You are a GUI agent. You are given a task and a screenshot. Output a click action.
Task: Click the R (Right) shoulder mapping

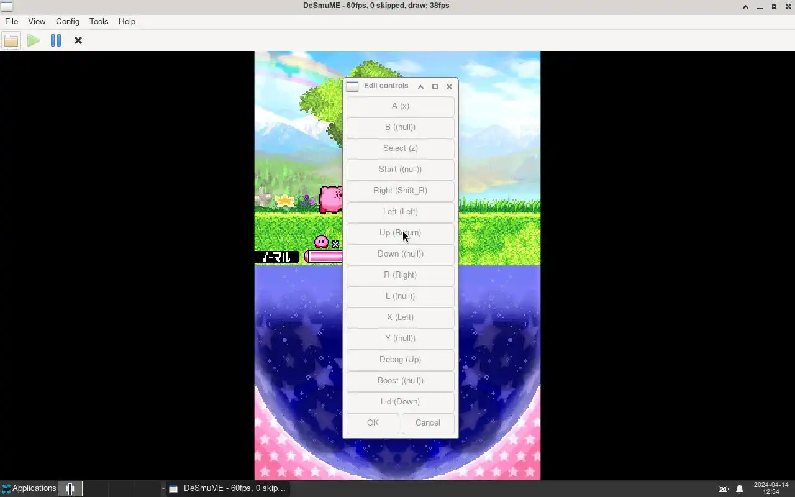click(400, 275)
